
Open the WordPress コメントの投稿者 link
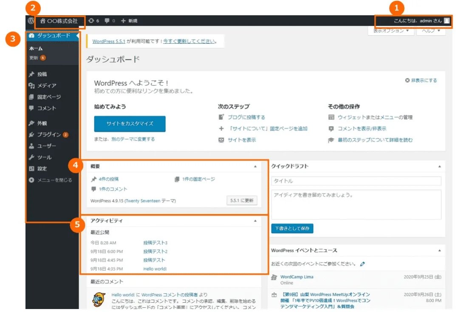pyautogui.click(x=170, y=295)
